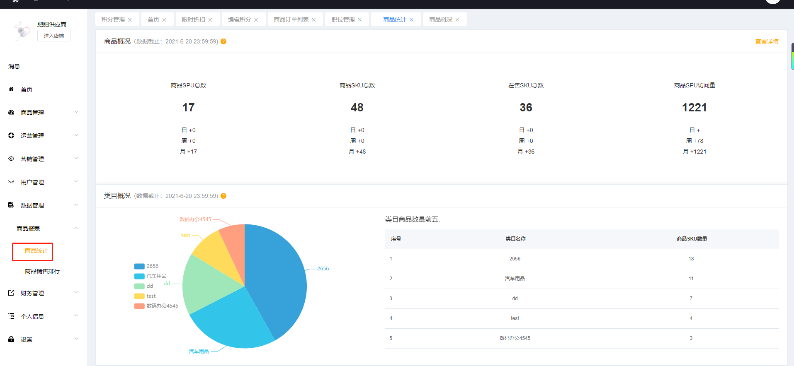Expand the 用户管理 menu chevron

click(76, 181)
